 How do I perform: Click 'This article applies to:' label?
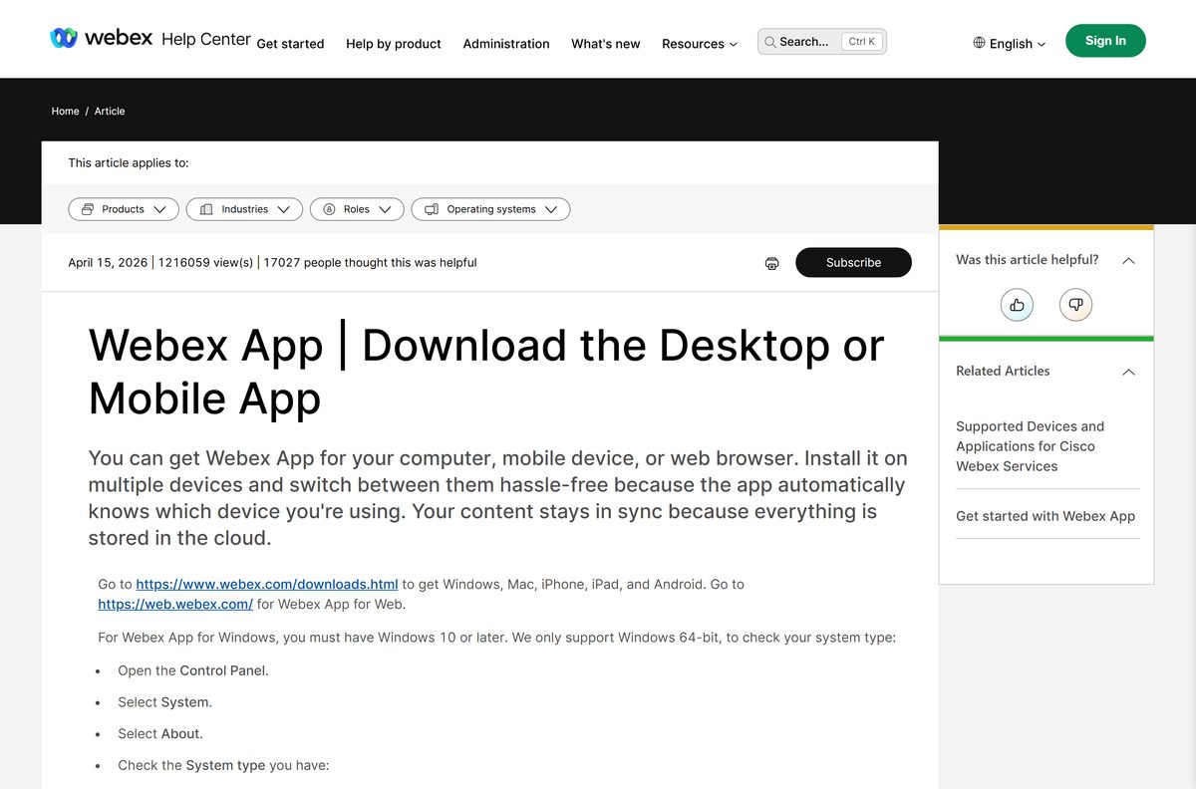coord(129,162)
